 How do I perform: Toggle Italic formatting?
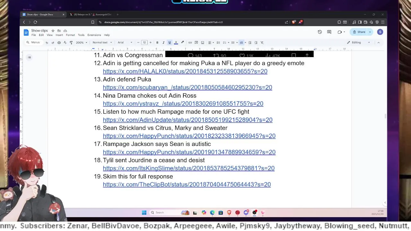[x=163, y=43]
